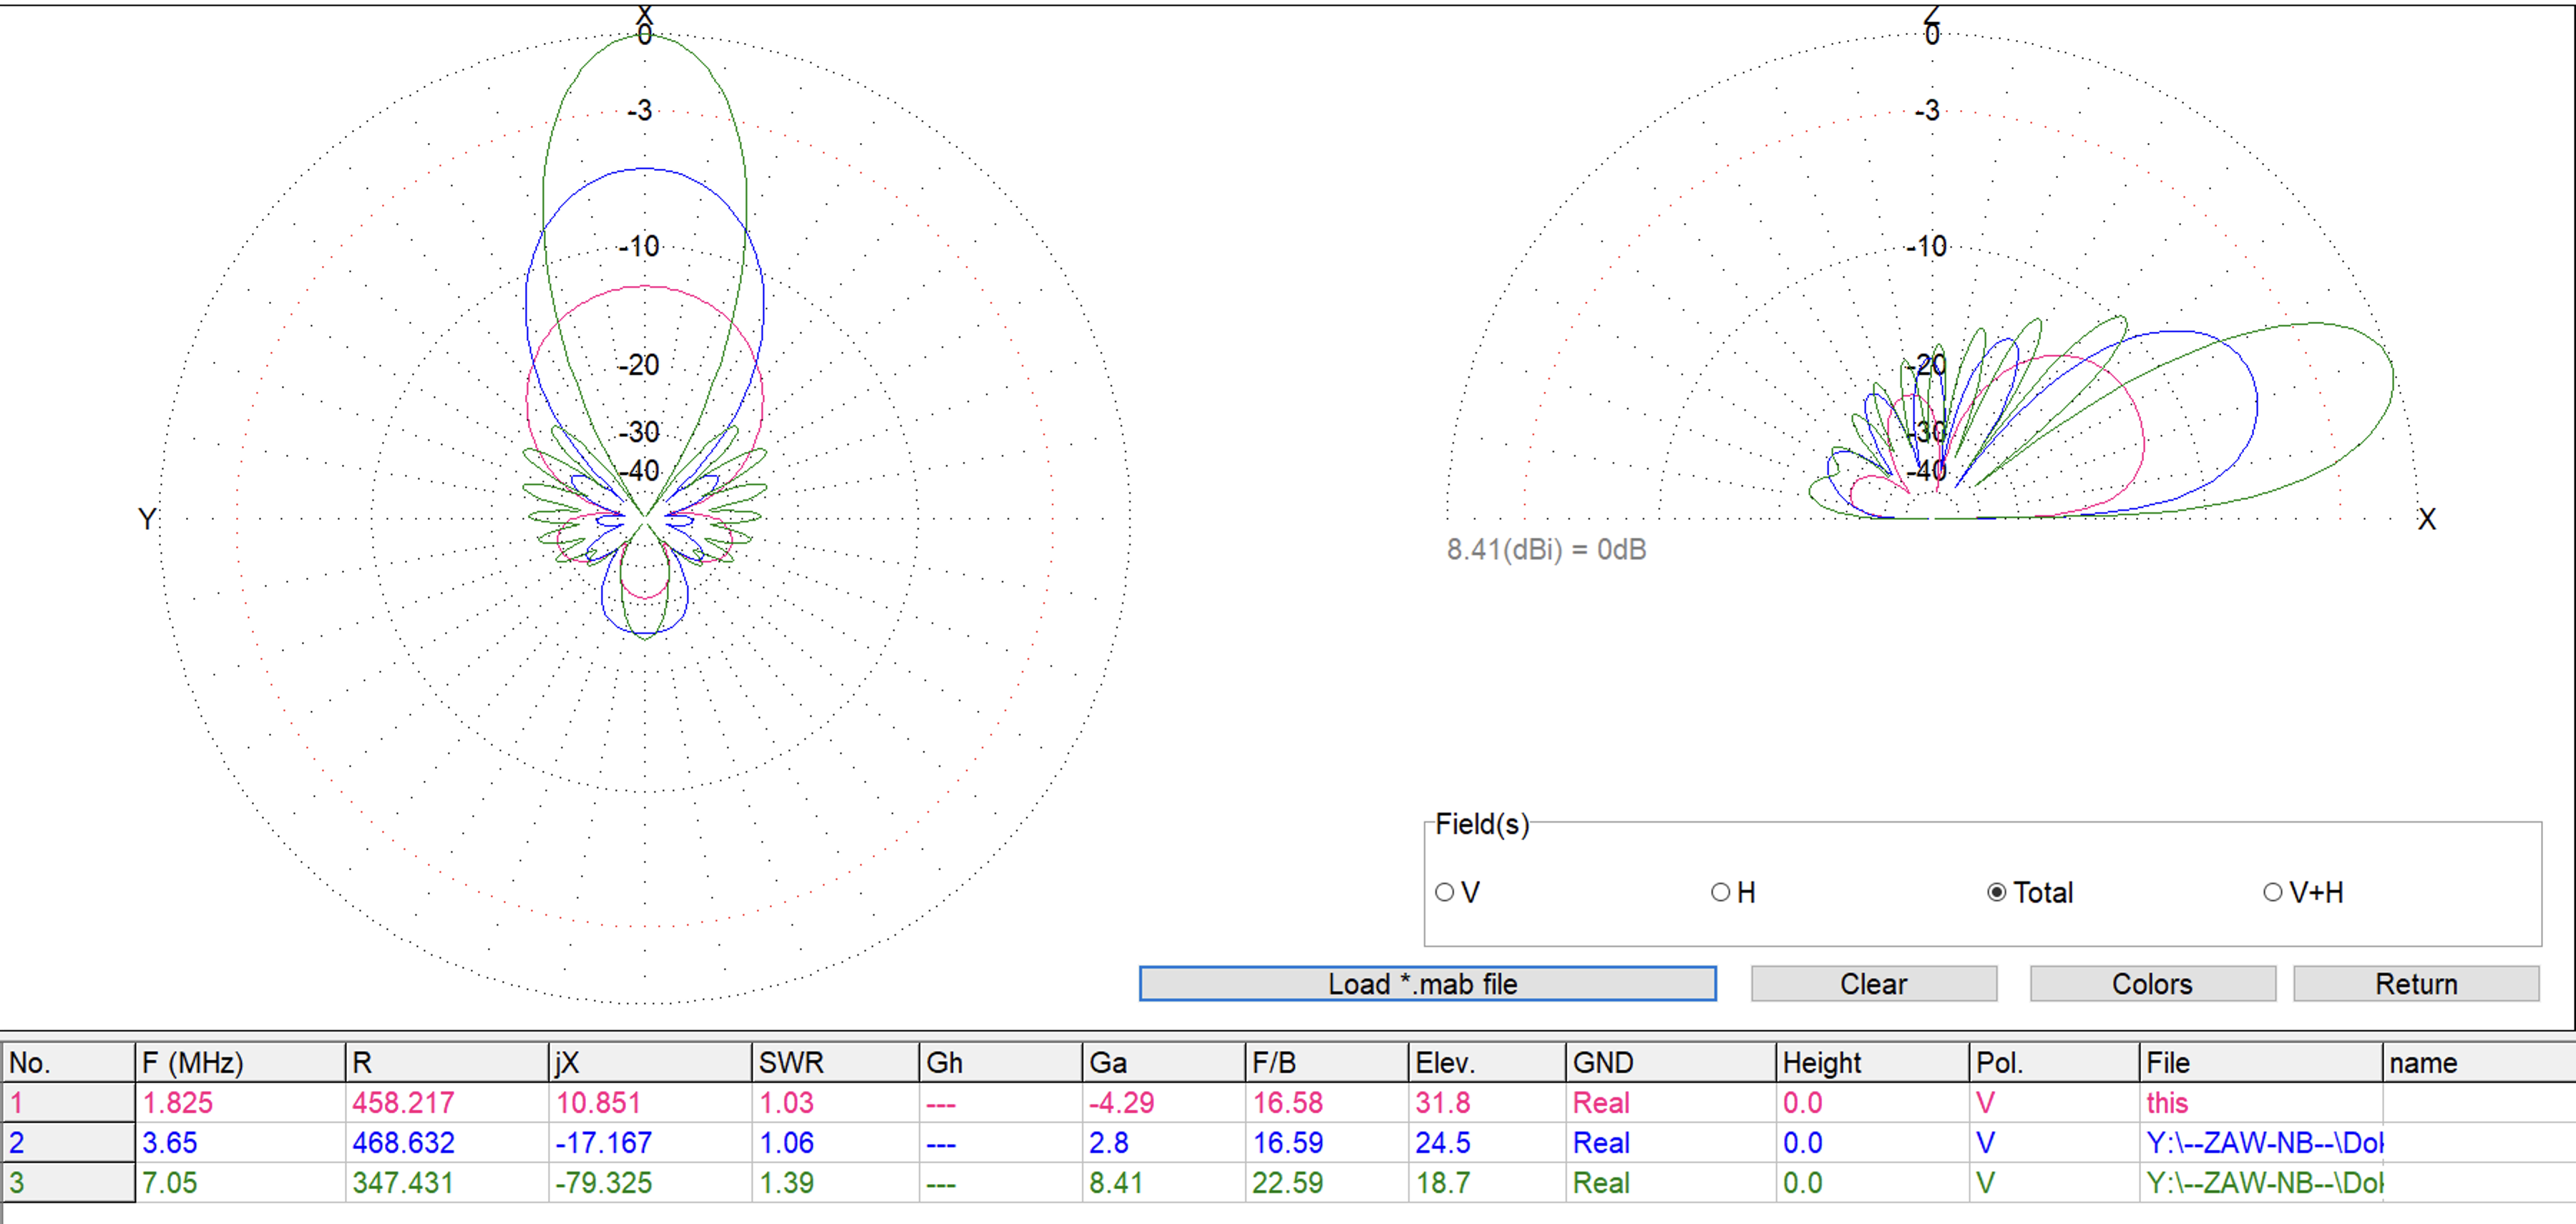Choose the Total field option
Screen dimensions: 2576x1224
[x=1996, y=892]
